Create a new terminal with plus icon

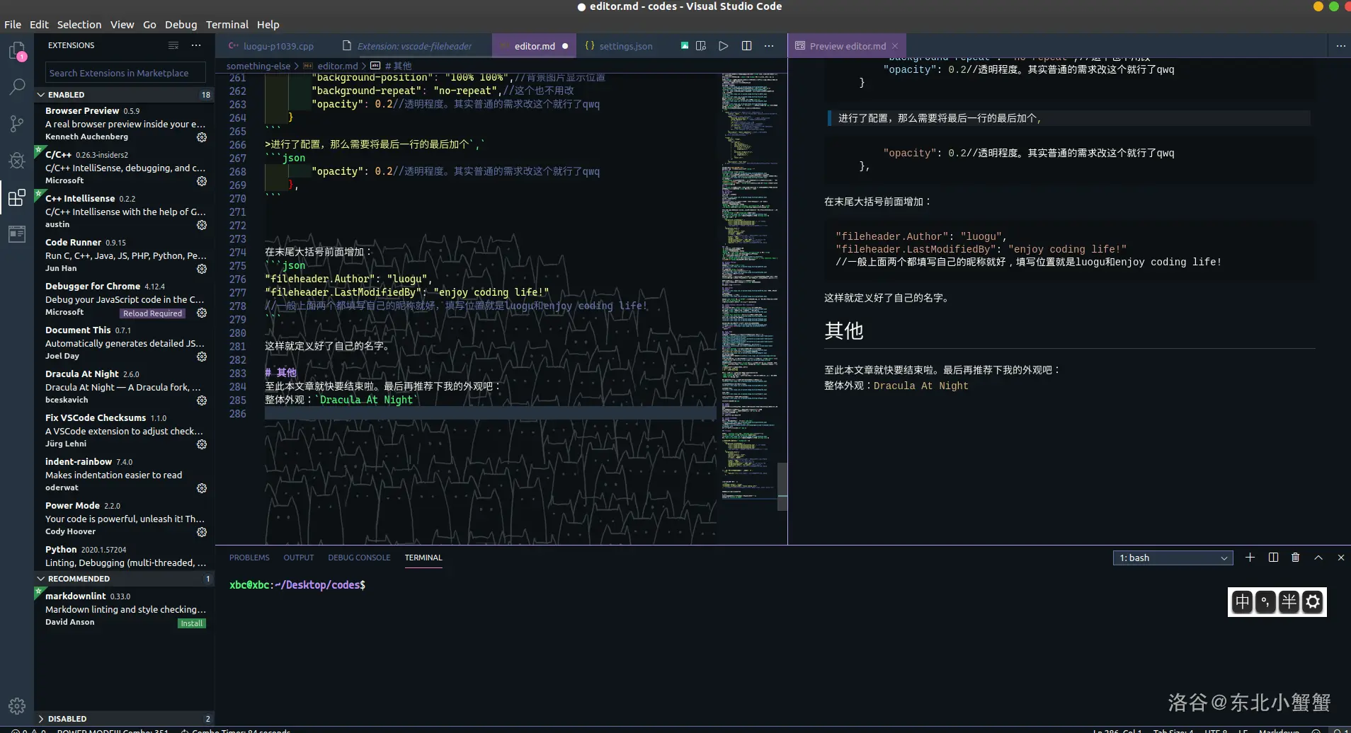(x=1250, y=558)
